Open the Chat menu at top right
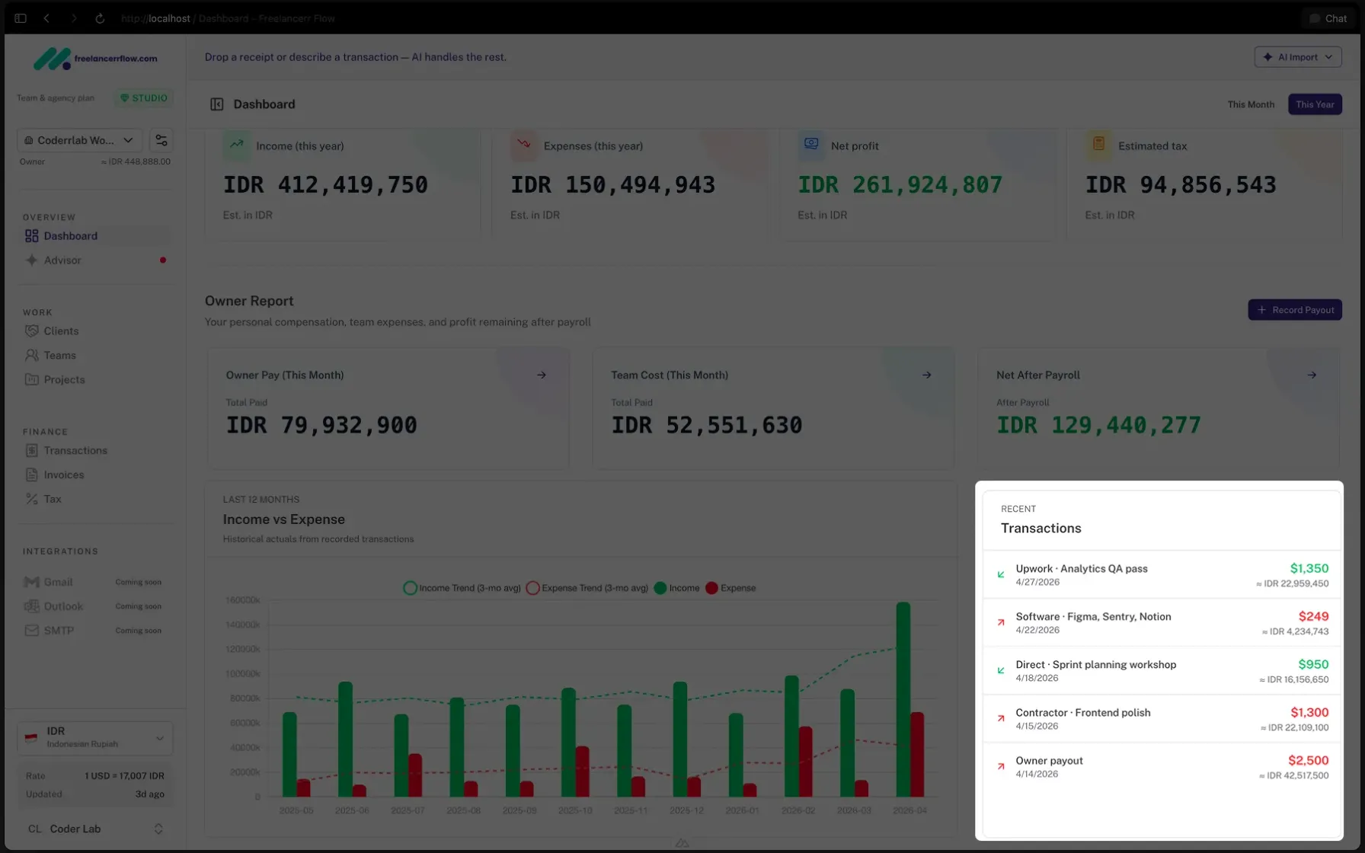Screen dimensions: 1365x853 pyautogui.click(x=1328, y=18)
